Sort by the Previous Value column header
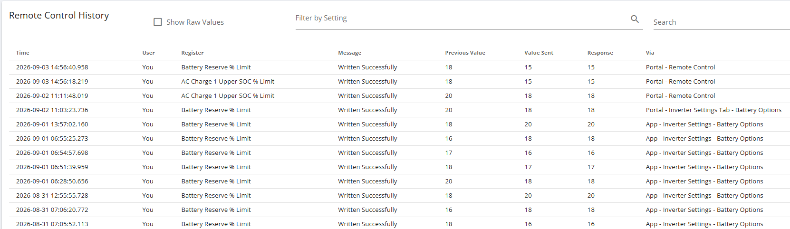This screenshot has width=790, height=229. pyautogui.click(x=465, y=53)
